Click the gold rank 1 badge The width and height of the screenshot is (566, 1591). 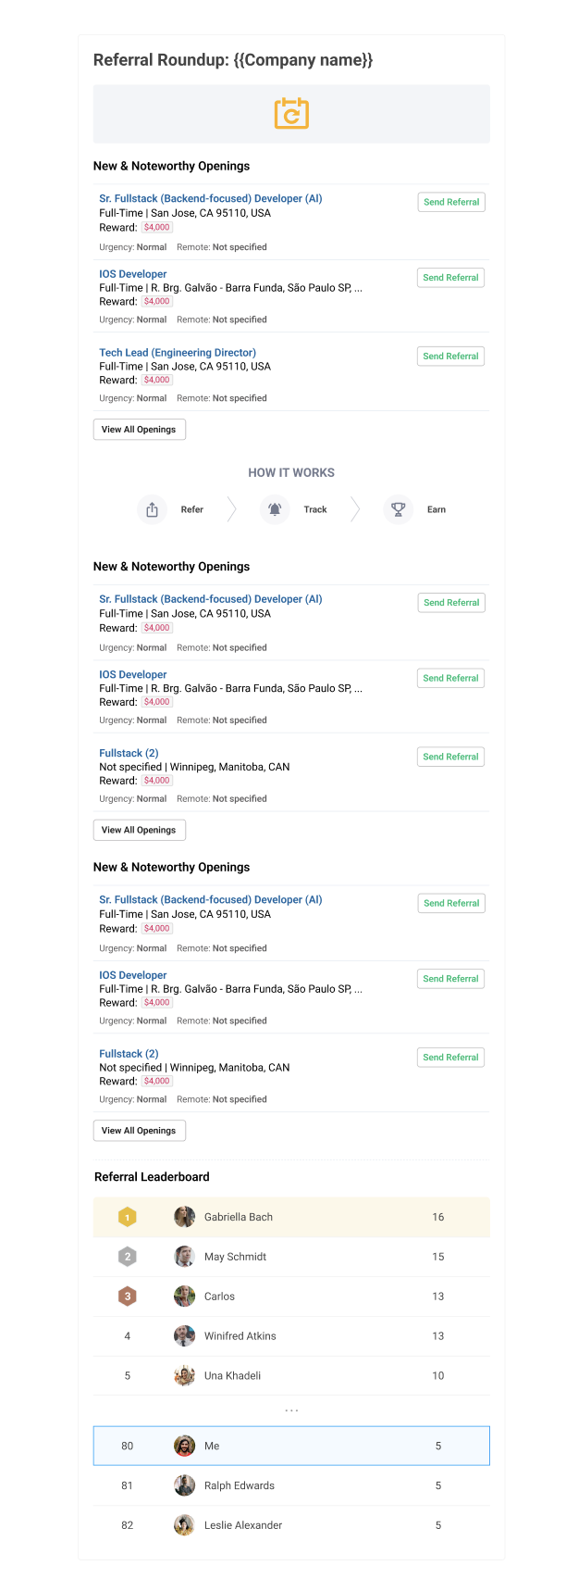(128, 1217)
